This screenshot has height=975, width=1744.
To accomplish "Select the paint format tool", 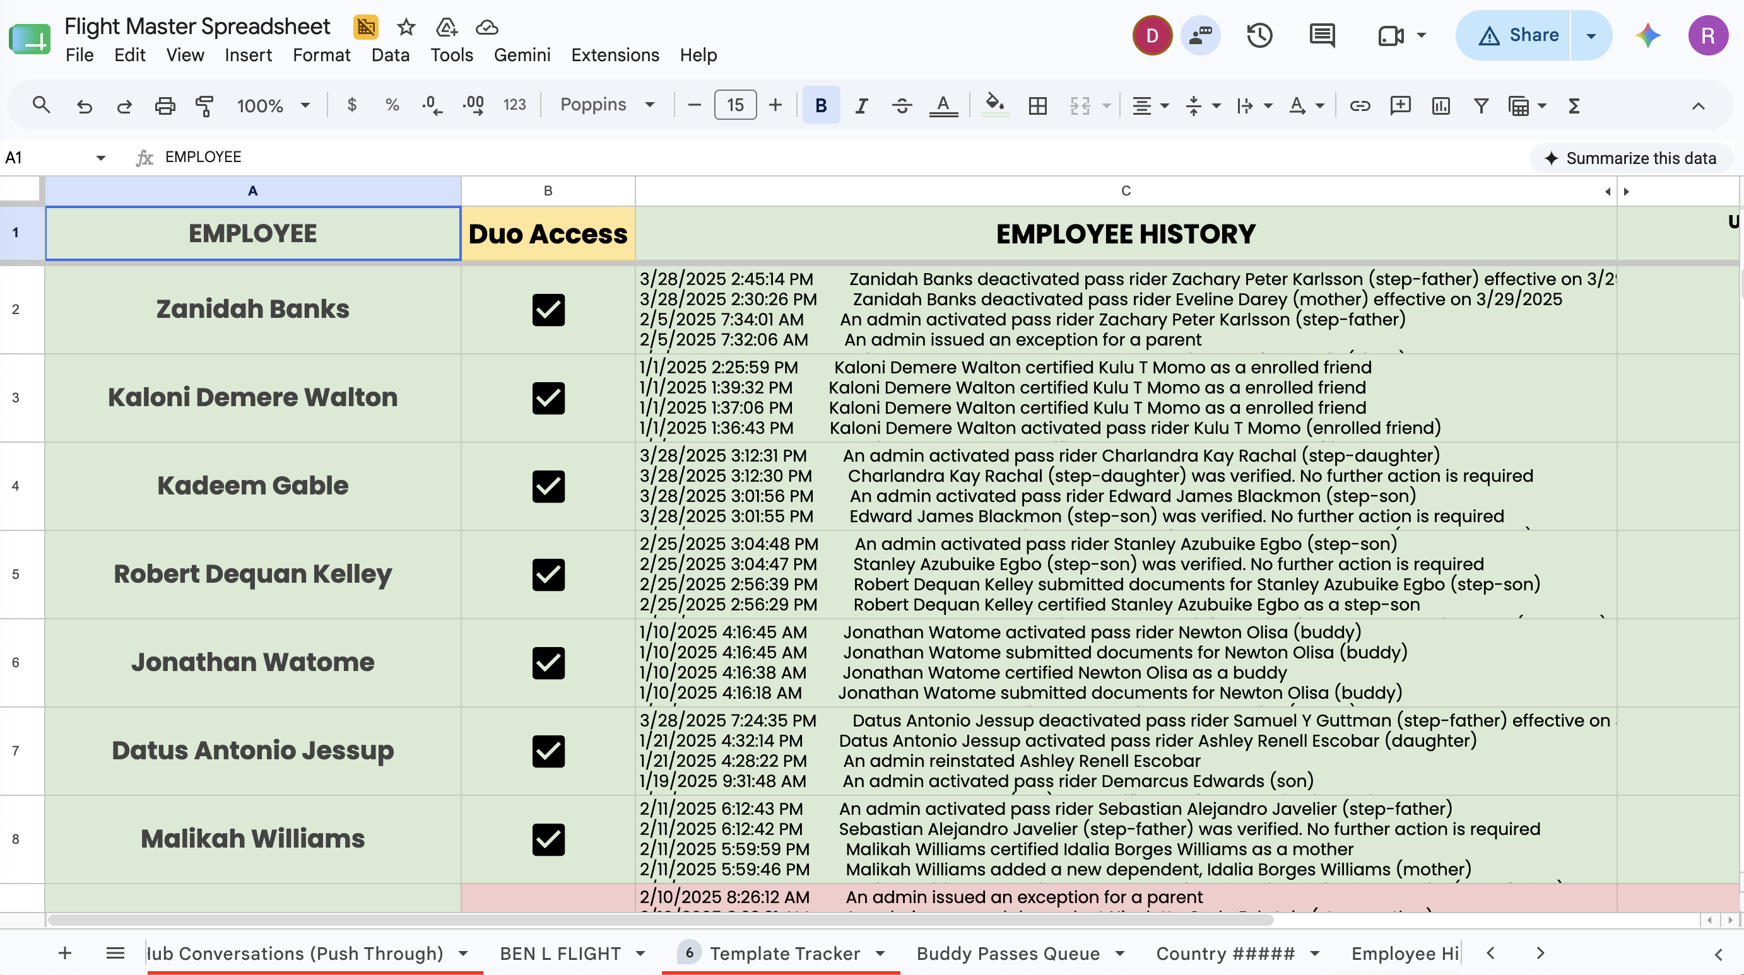I will (x=204, y=105).
